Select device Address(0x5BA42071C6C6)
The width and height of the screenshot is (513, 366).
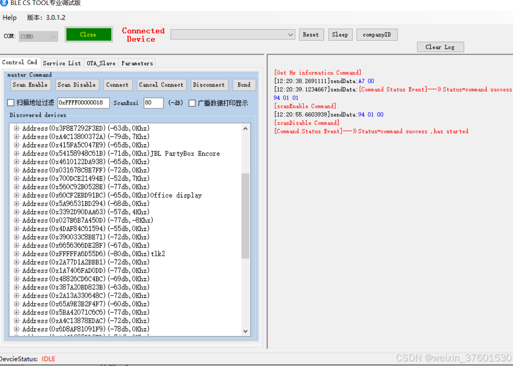click(86, 312)
